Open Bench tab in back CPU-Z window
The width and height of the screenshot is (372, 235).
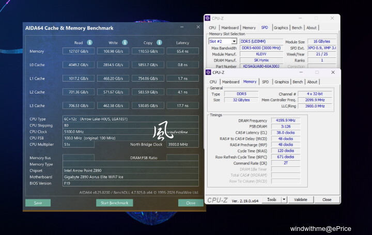point(297,28)
